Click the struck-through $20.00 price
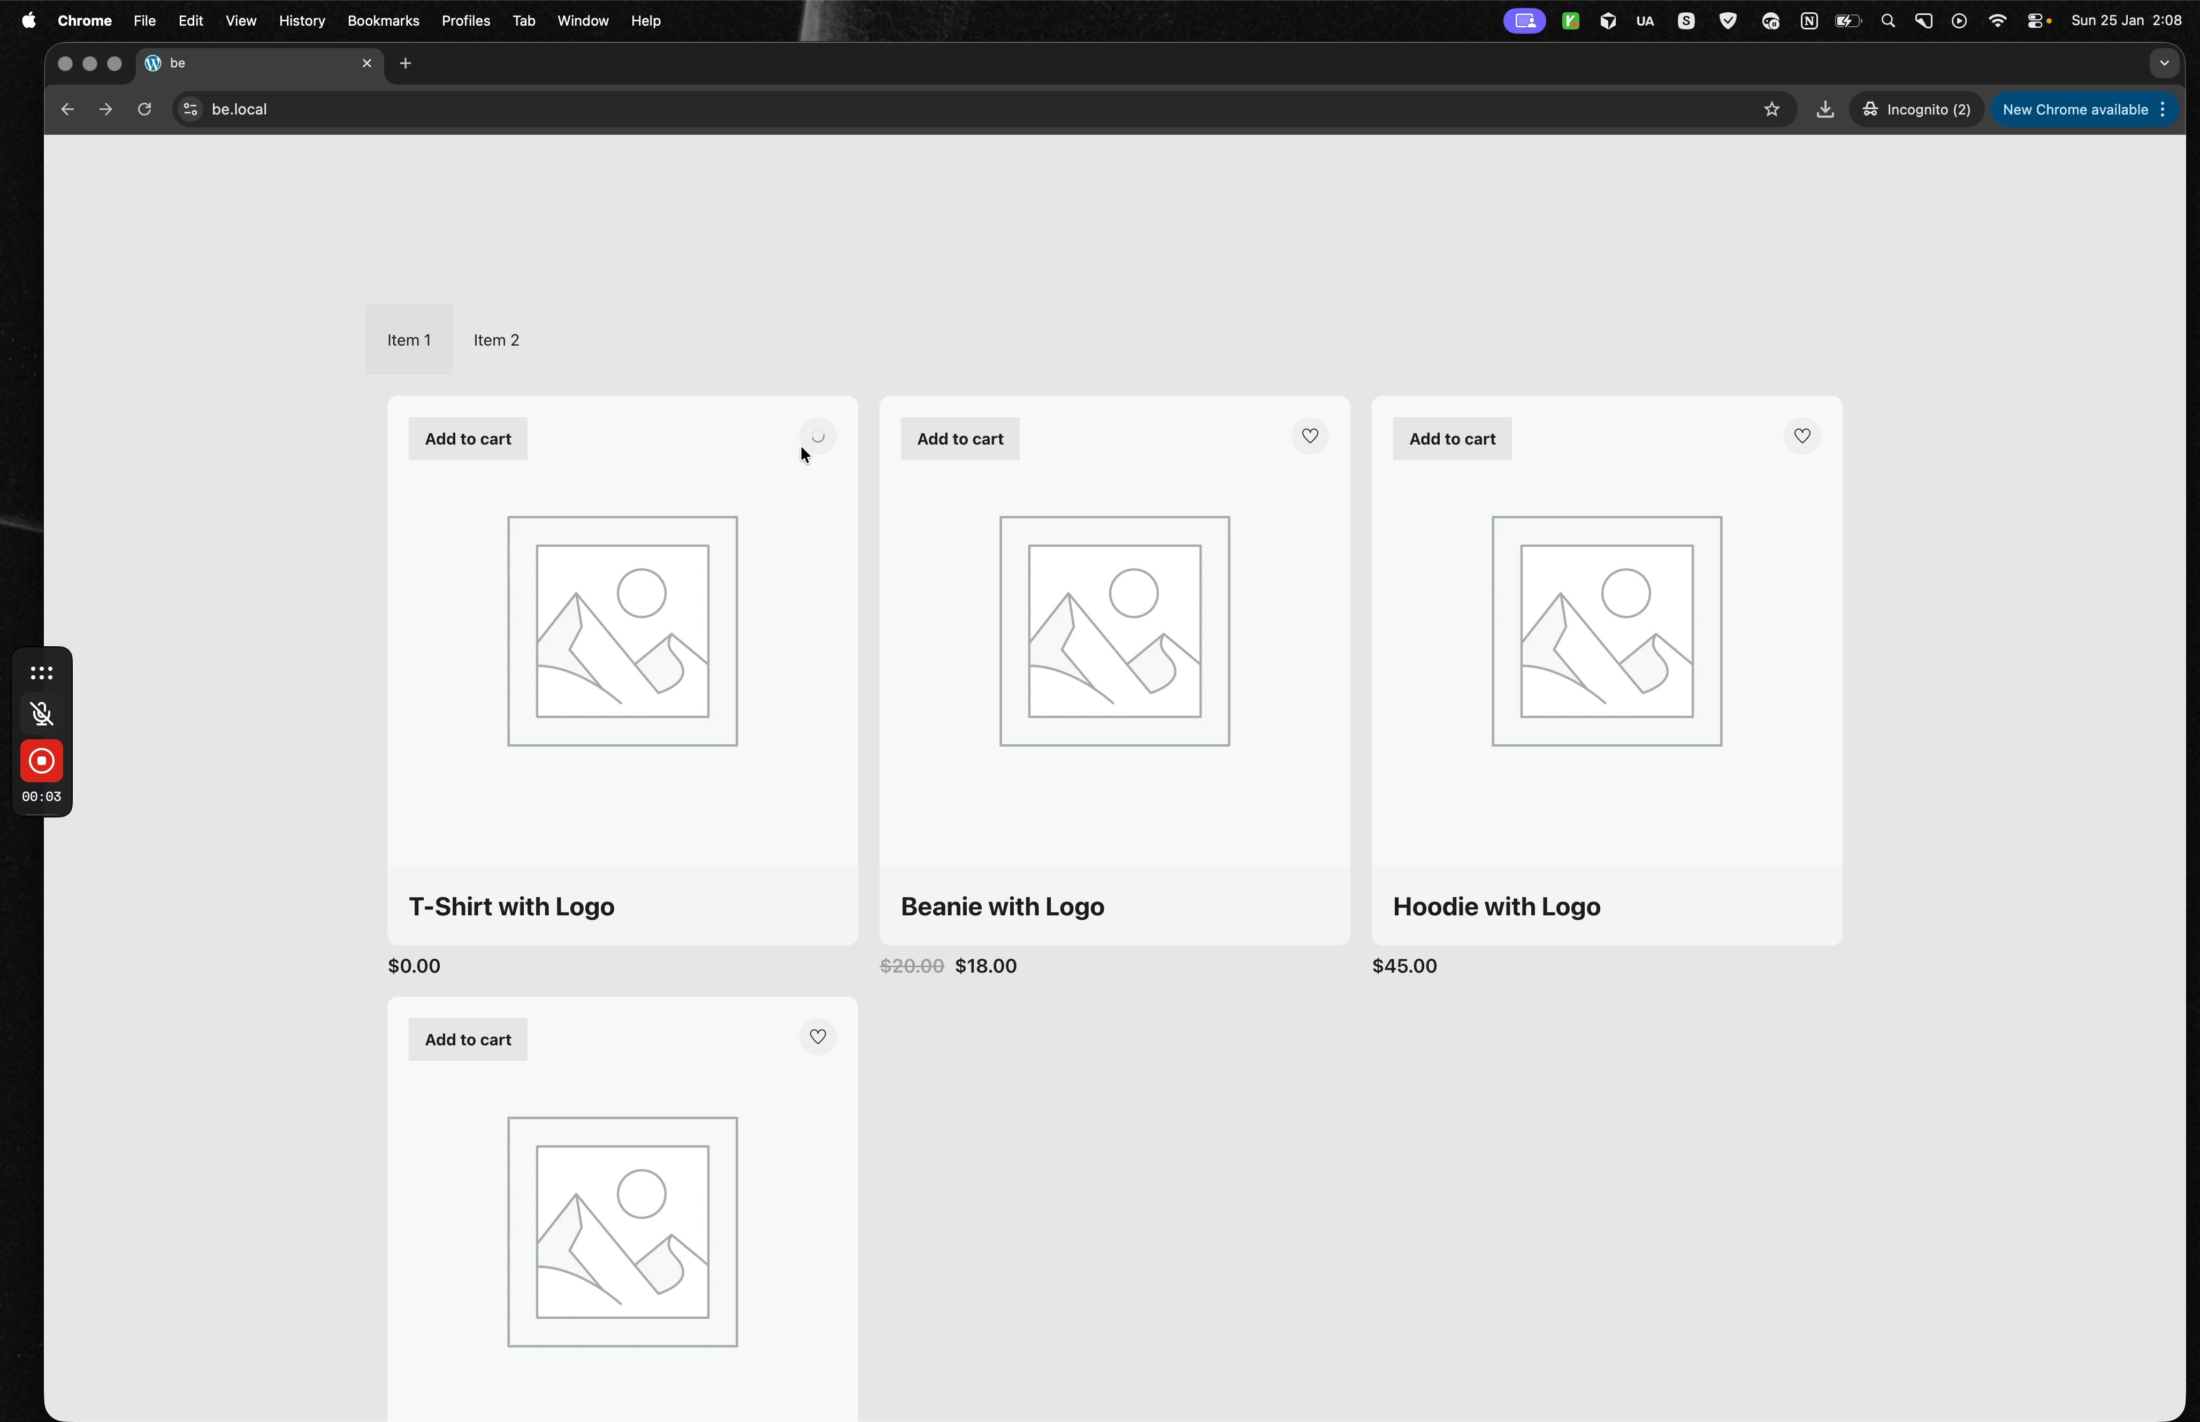This screenshot has height=1422, width=2200. [x=912, y=966]
